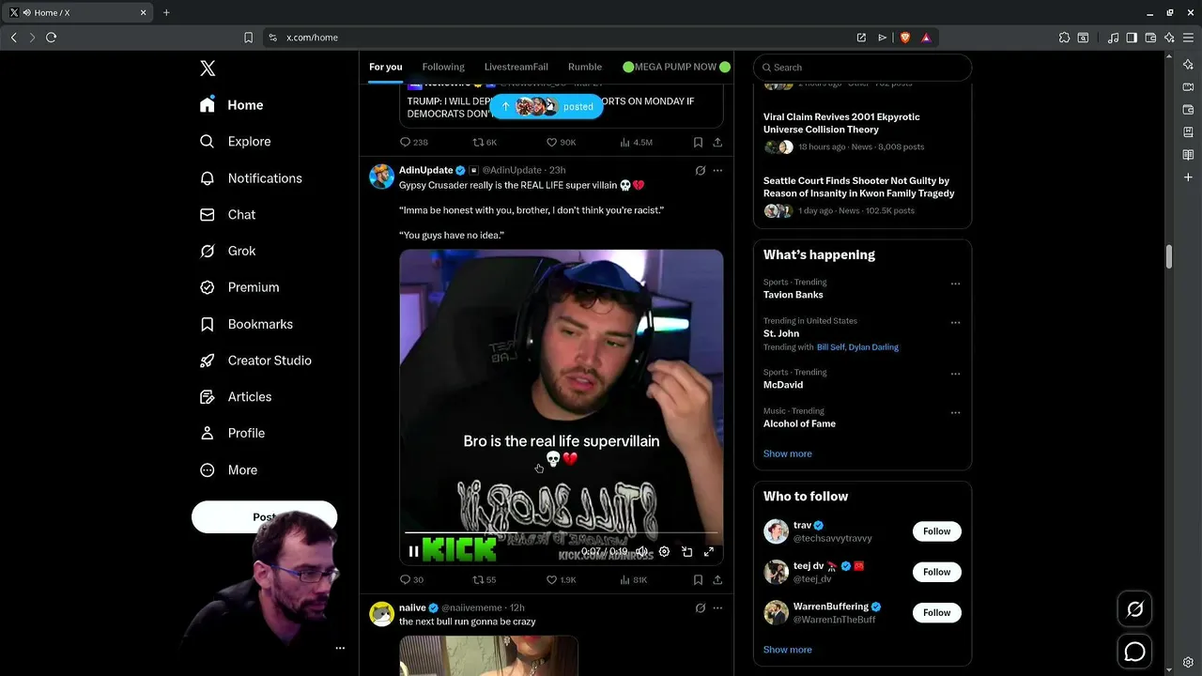Image resolution: width=1202 pixels, height=676 pixels.
Task: Open Brave Rewards triangle icon
Action: (926, 38)
